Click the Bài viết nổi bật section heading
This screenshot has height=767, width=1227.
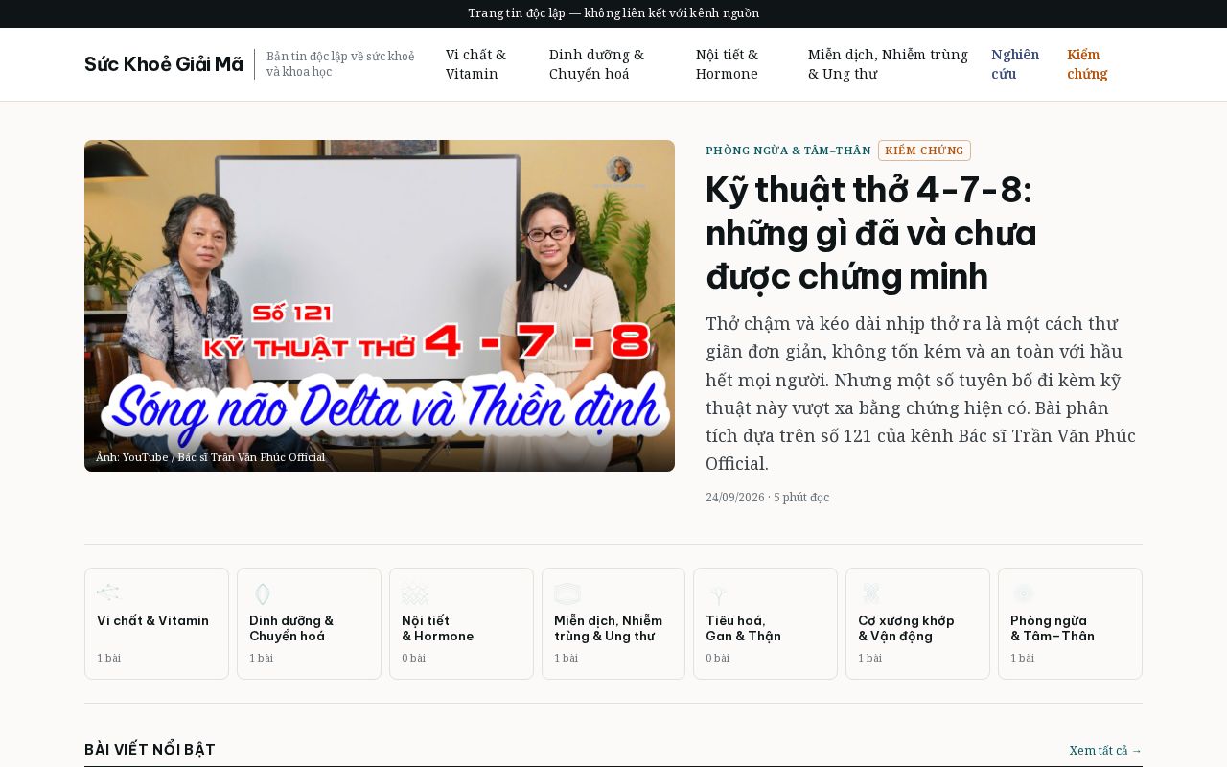[150, 750]
